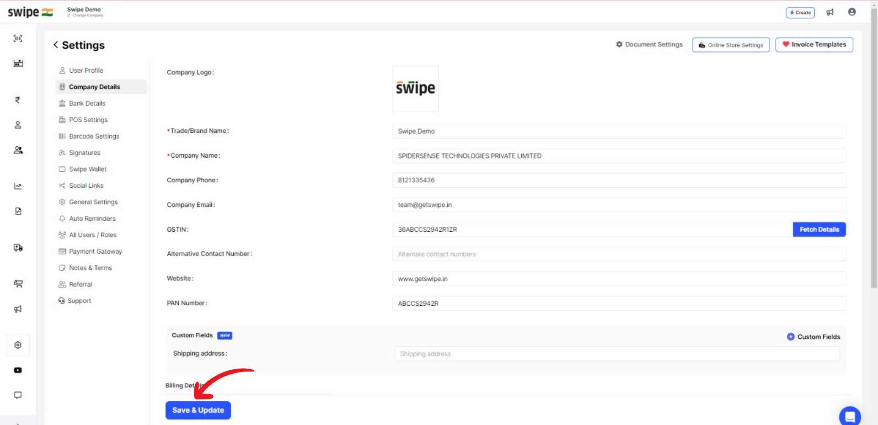This screenshot has height=425, width=878.
Task: Select Company Details in settings menu
Action: pos(102,87)
